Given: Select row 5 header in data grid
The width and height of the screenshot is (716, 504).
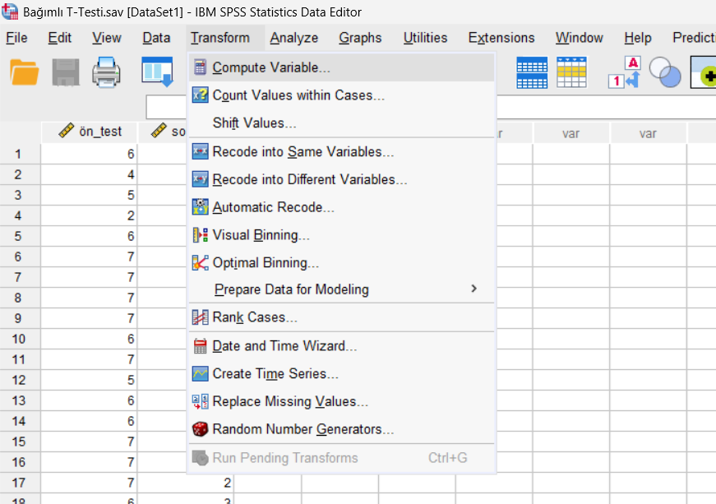Looking at the screenshot, I should point(18,236).
